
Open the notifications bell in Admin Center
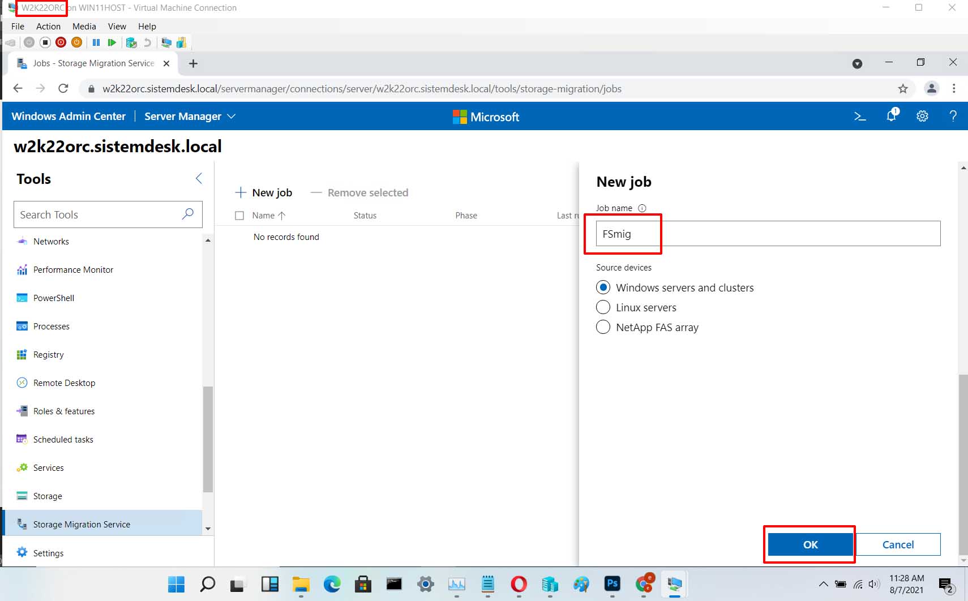(x=892, y=115)
